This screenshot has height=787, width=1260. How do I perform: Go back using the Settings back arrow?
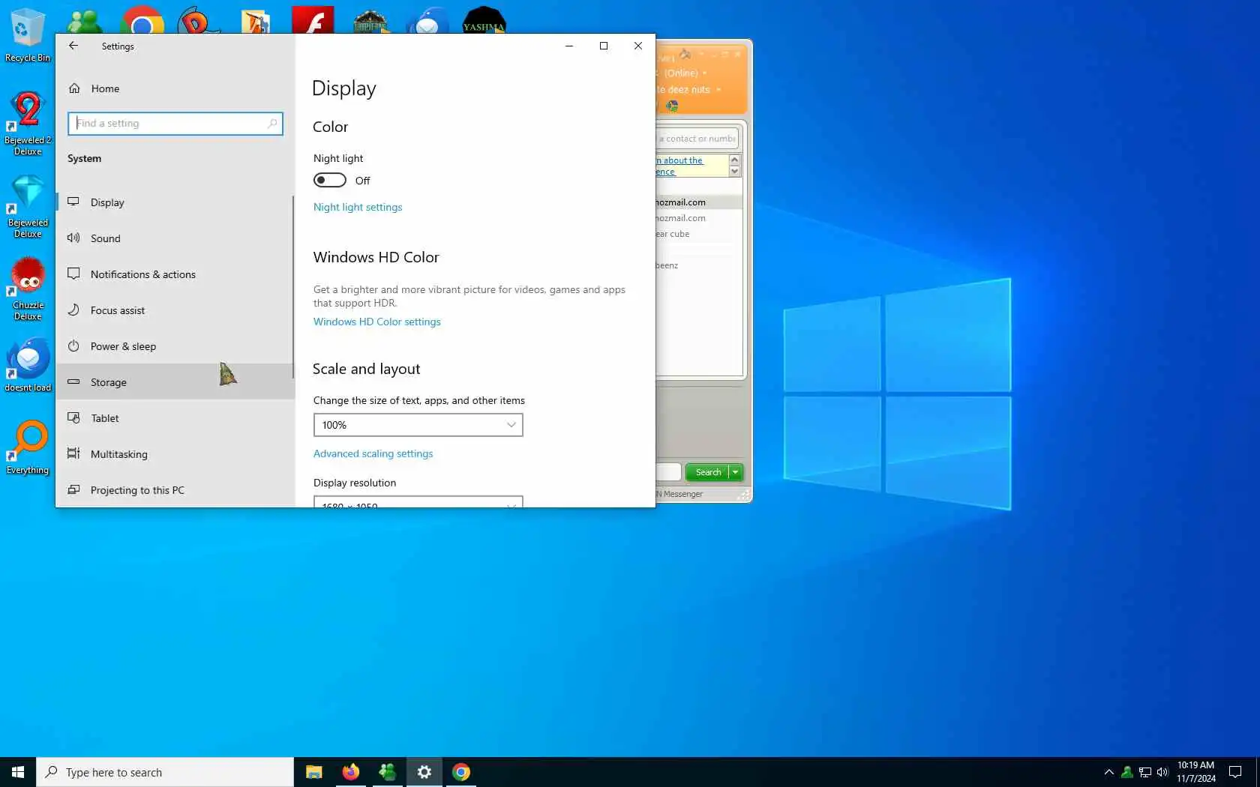73,46
